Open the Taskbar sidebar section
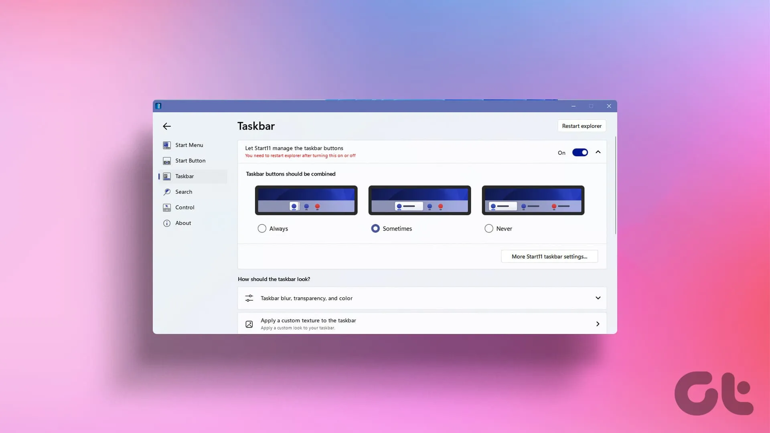770x433 pixels. click(x=185, y=176)
